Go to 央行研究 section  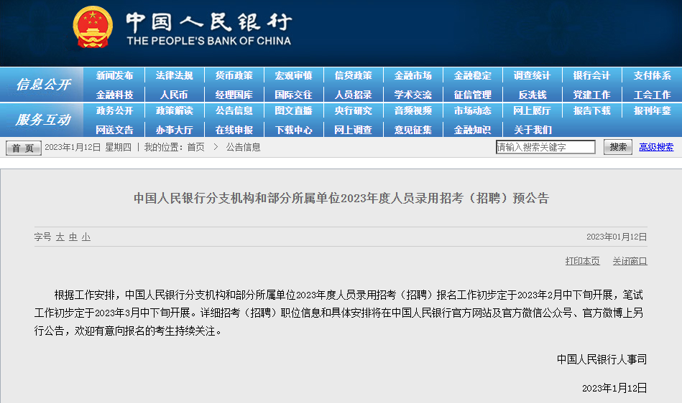pos(353,110)
